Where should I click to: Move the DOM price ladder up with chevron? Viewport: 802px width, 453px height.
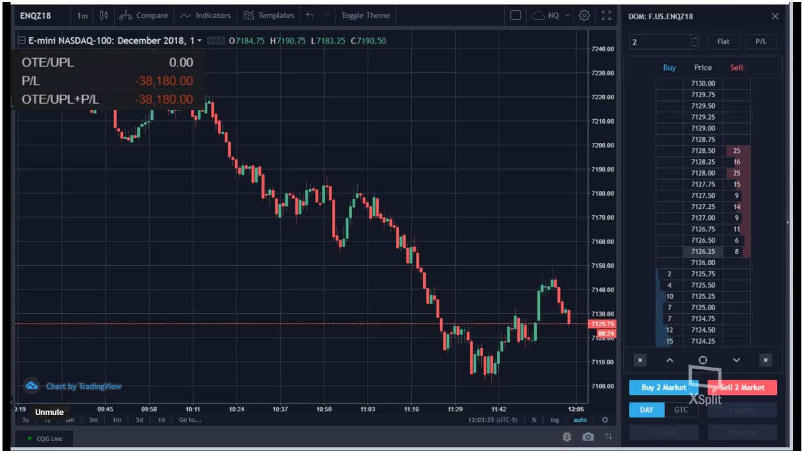tap(670, 360)
